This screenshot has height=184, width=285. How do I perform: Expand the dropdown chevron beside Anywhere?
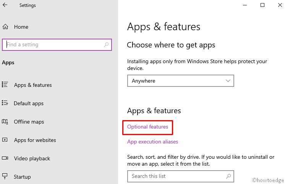(228, 81)
